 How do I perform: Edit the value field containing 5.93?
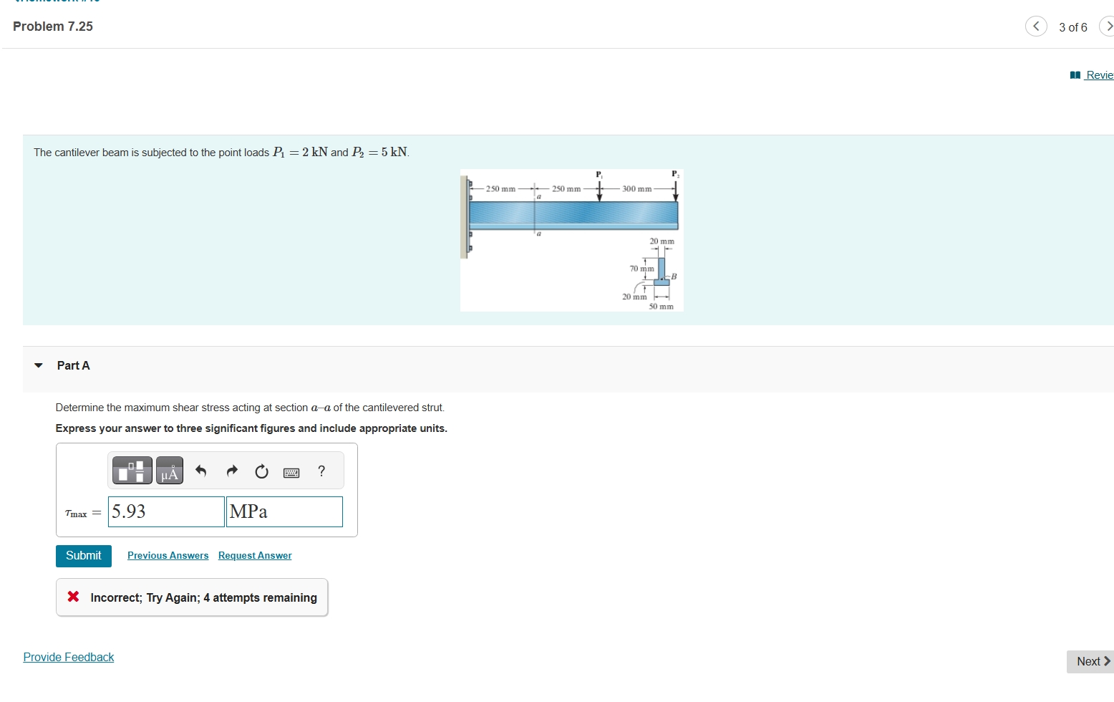point(166,511)
